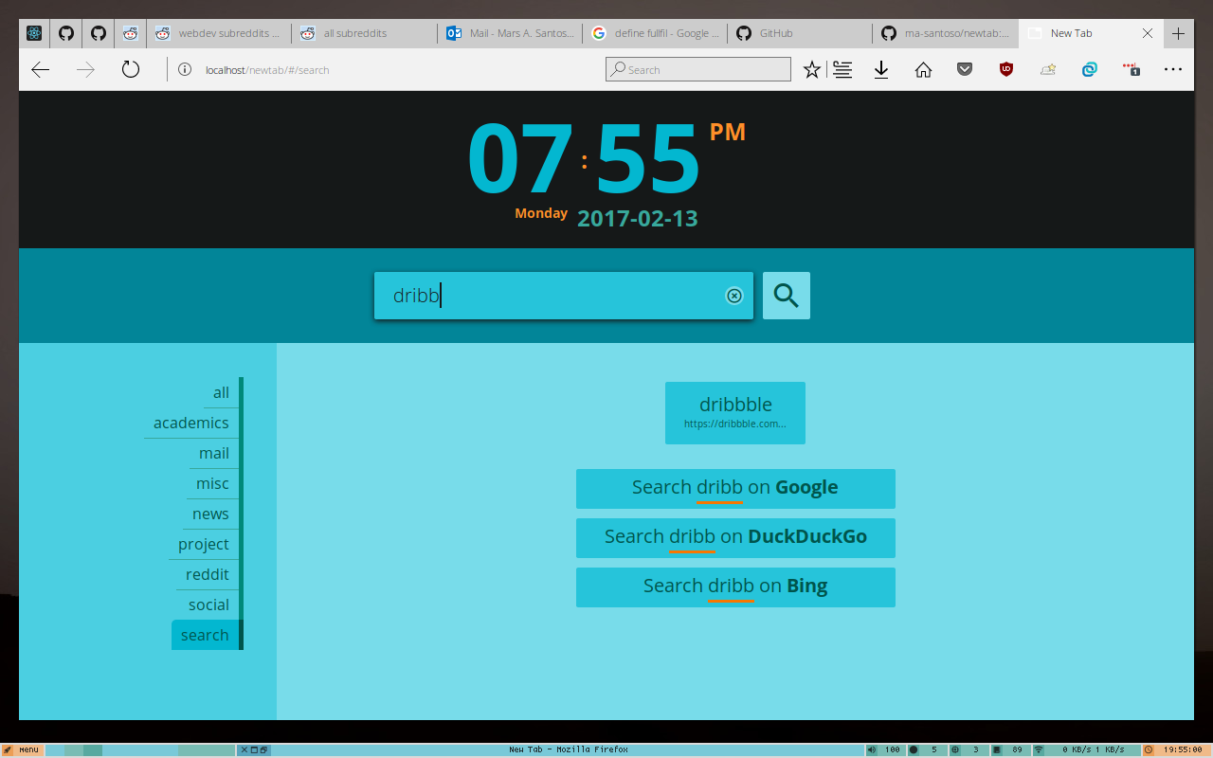Go to the home page icon
The height and width of the screenshot is (758, 1213).
(x=923, y=69)
